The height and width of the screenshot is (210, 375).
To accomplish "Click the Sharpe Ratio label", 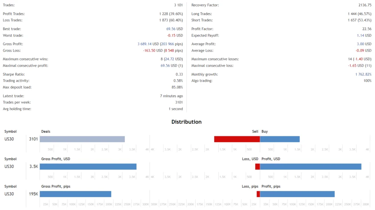I will [x=14, y=74].
